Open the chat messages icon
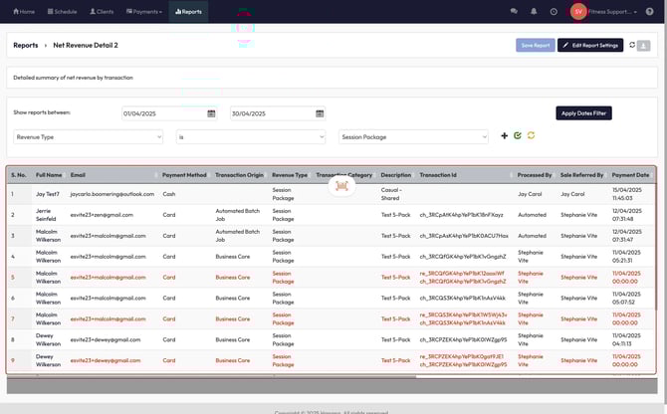 click(514, 11)
